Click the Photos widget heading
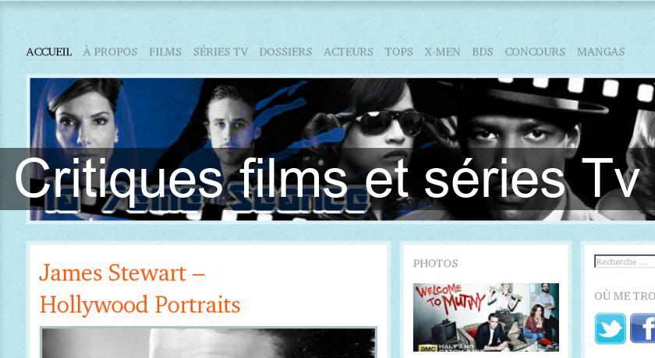 (x=436, y=263)
